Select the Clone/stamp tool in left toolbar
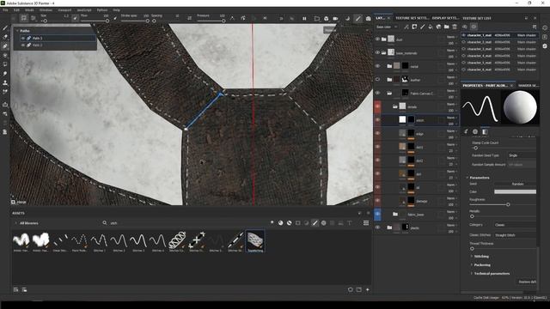Viewport: 550px width, 309px height. click(x=5, y=83)
